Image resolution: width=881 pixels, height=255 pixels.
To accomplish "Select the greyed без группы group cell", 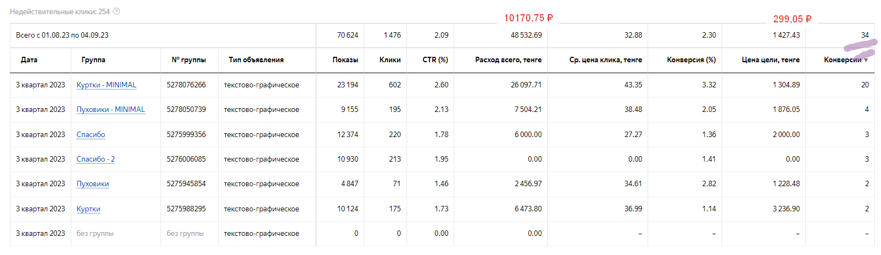I will (x=95, y=234).
